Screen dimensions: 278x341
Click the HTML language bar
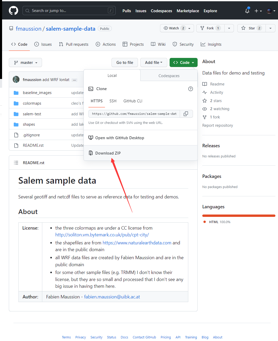click(x=239, y=216)
